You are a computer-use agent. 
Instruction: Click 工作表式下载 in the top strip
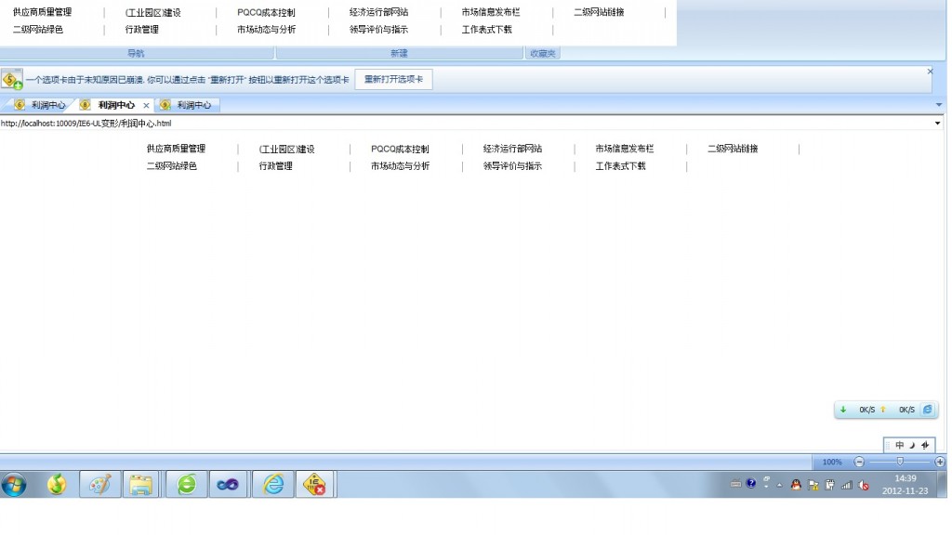pyautogui.click(x=487, y=30)
